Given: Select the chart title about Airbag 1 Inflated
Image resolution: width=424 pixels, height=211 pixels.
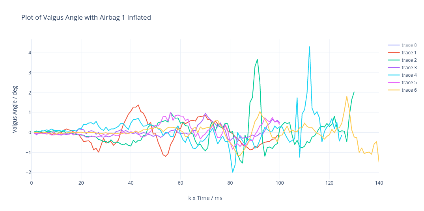Looking at the screenshot, I should click(x=86, y=18).
